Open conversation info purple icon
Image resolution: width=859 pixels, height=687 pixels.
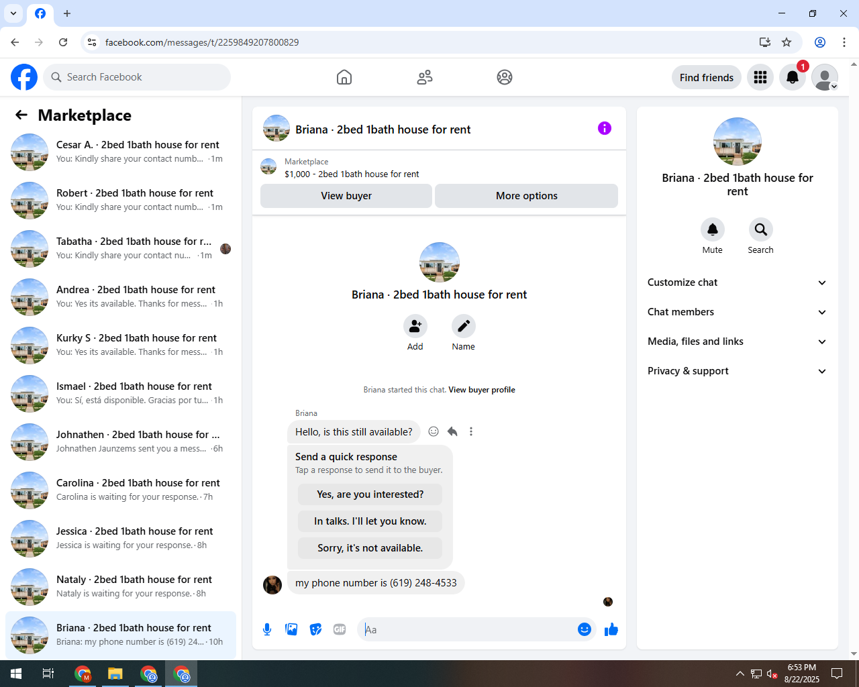tap(605, 128)
